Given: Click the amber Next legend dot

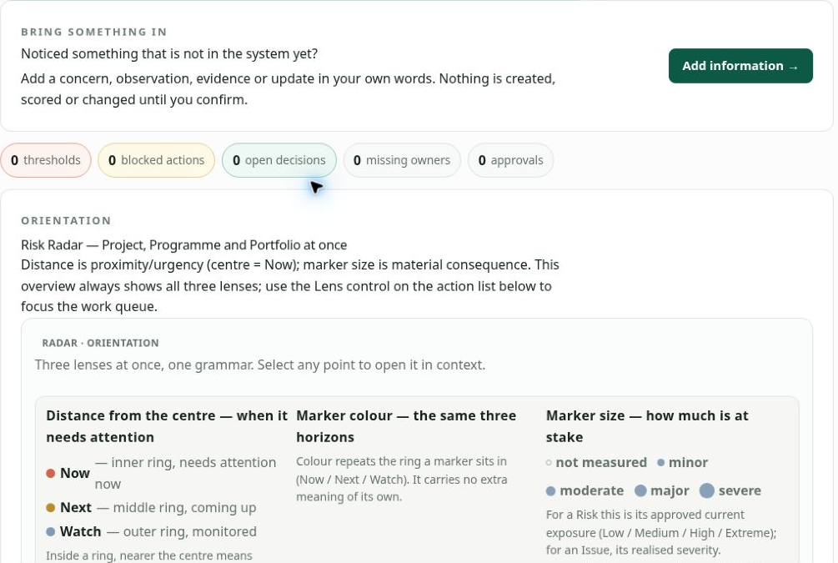Looking at the screenshot, I should click(51, 507).
